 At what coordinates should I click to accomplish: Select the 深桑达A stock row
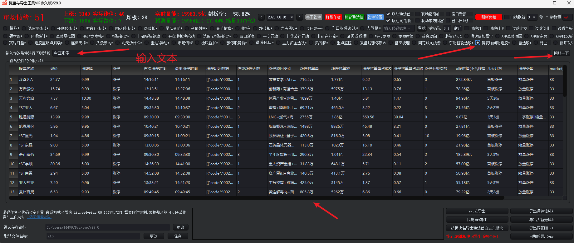(286, 80)
